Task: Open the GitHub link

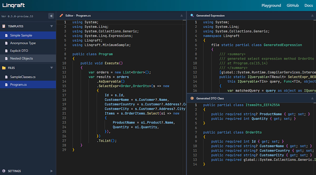Action: tap(293, 5)
